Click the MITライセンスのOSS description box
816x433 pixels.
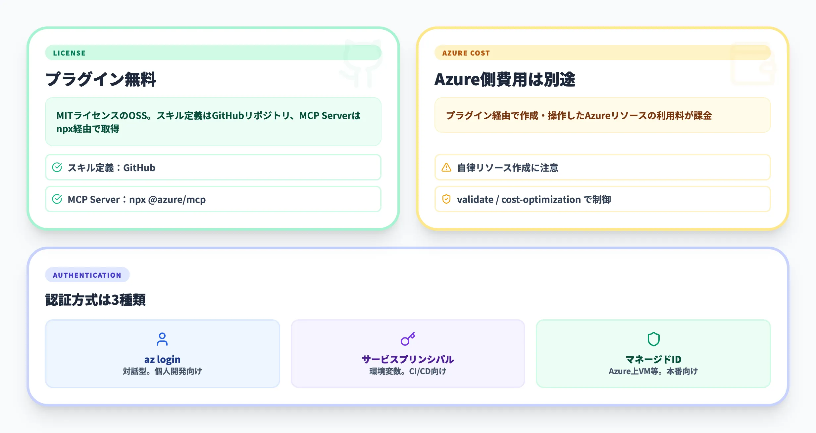pyautogui.click(x=213, y=122)
